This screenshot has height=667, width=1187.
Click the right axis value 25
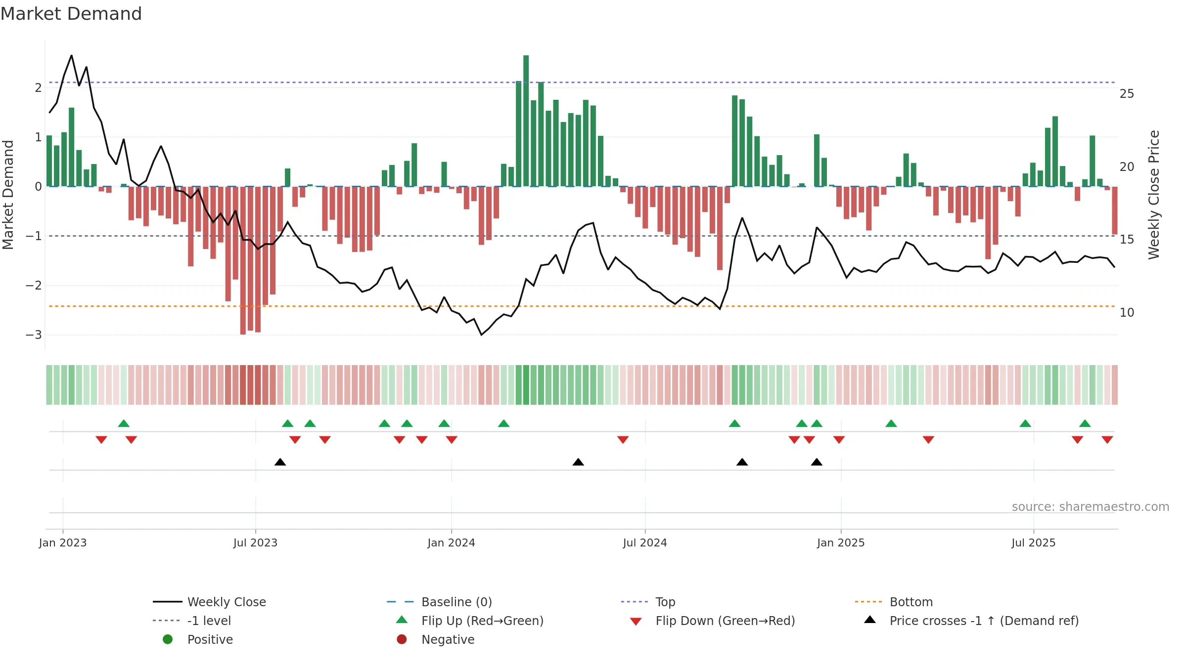[1127, 93]
